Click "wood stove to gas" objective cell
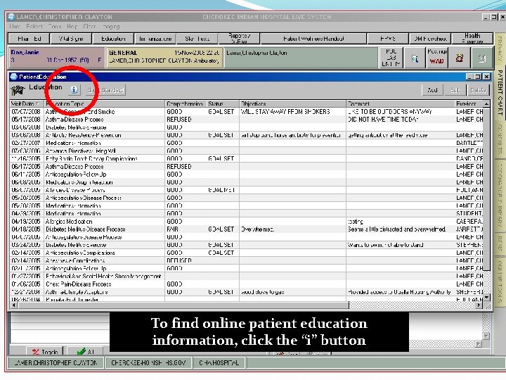The height and width of the screenshot is (380, 506). pos(292,292)
